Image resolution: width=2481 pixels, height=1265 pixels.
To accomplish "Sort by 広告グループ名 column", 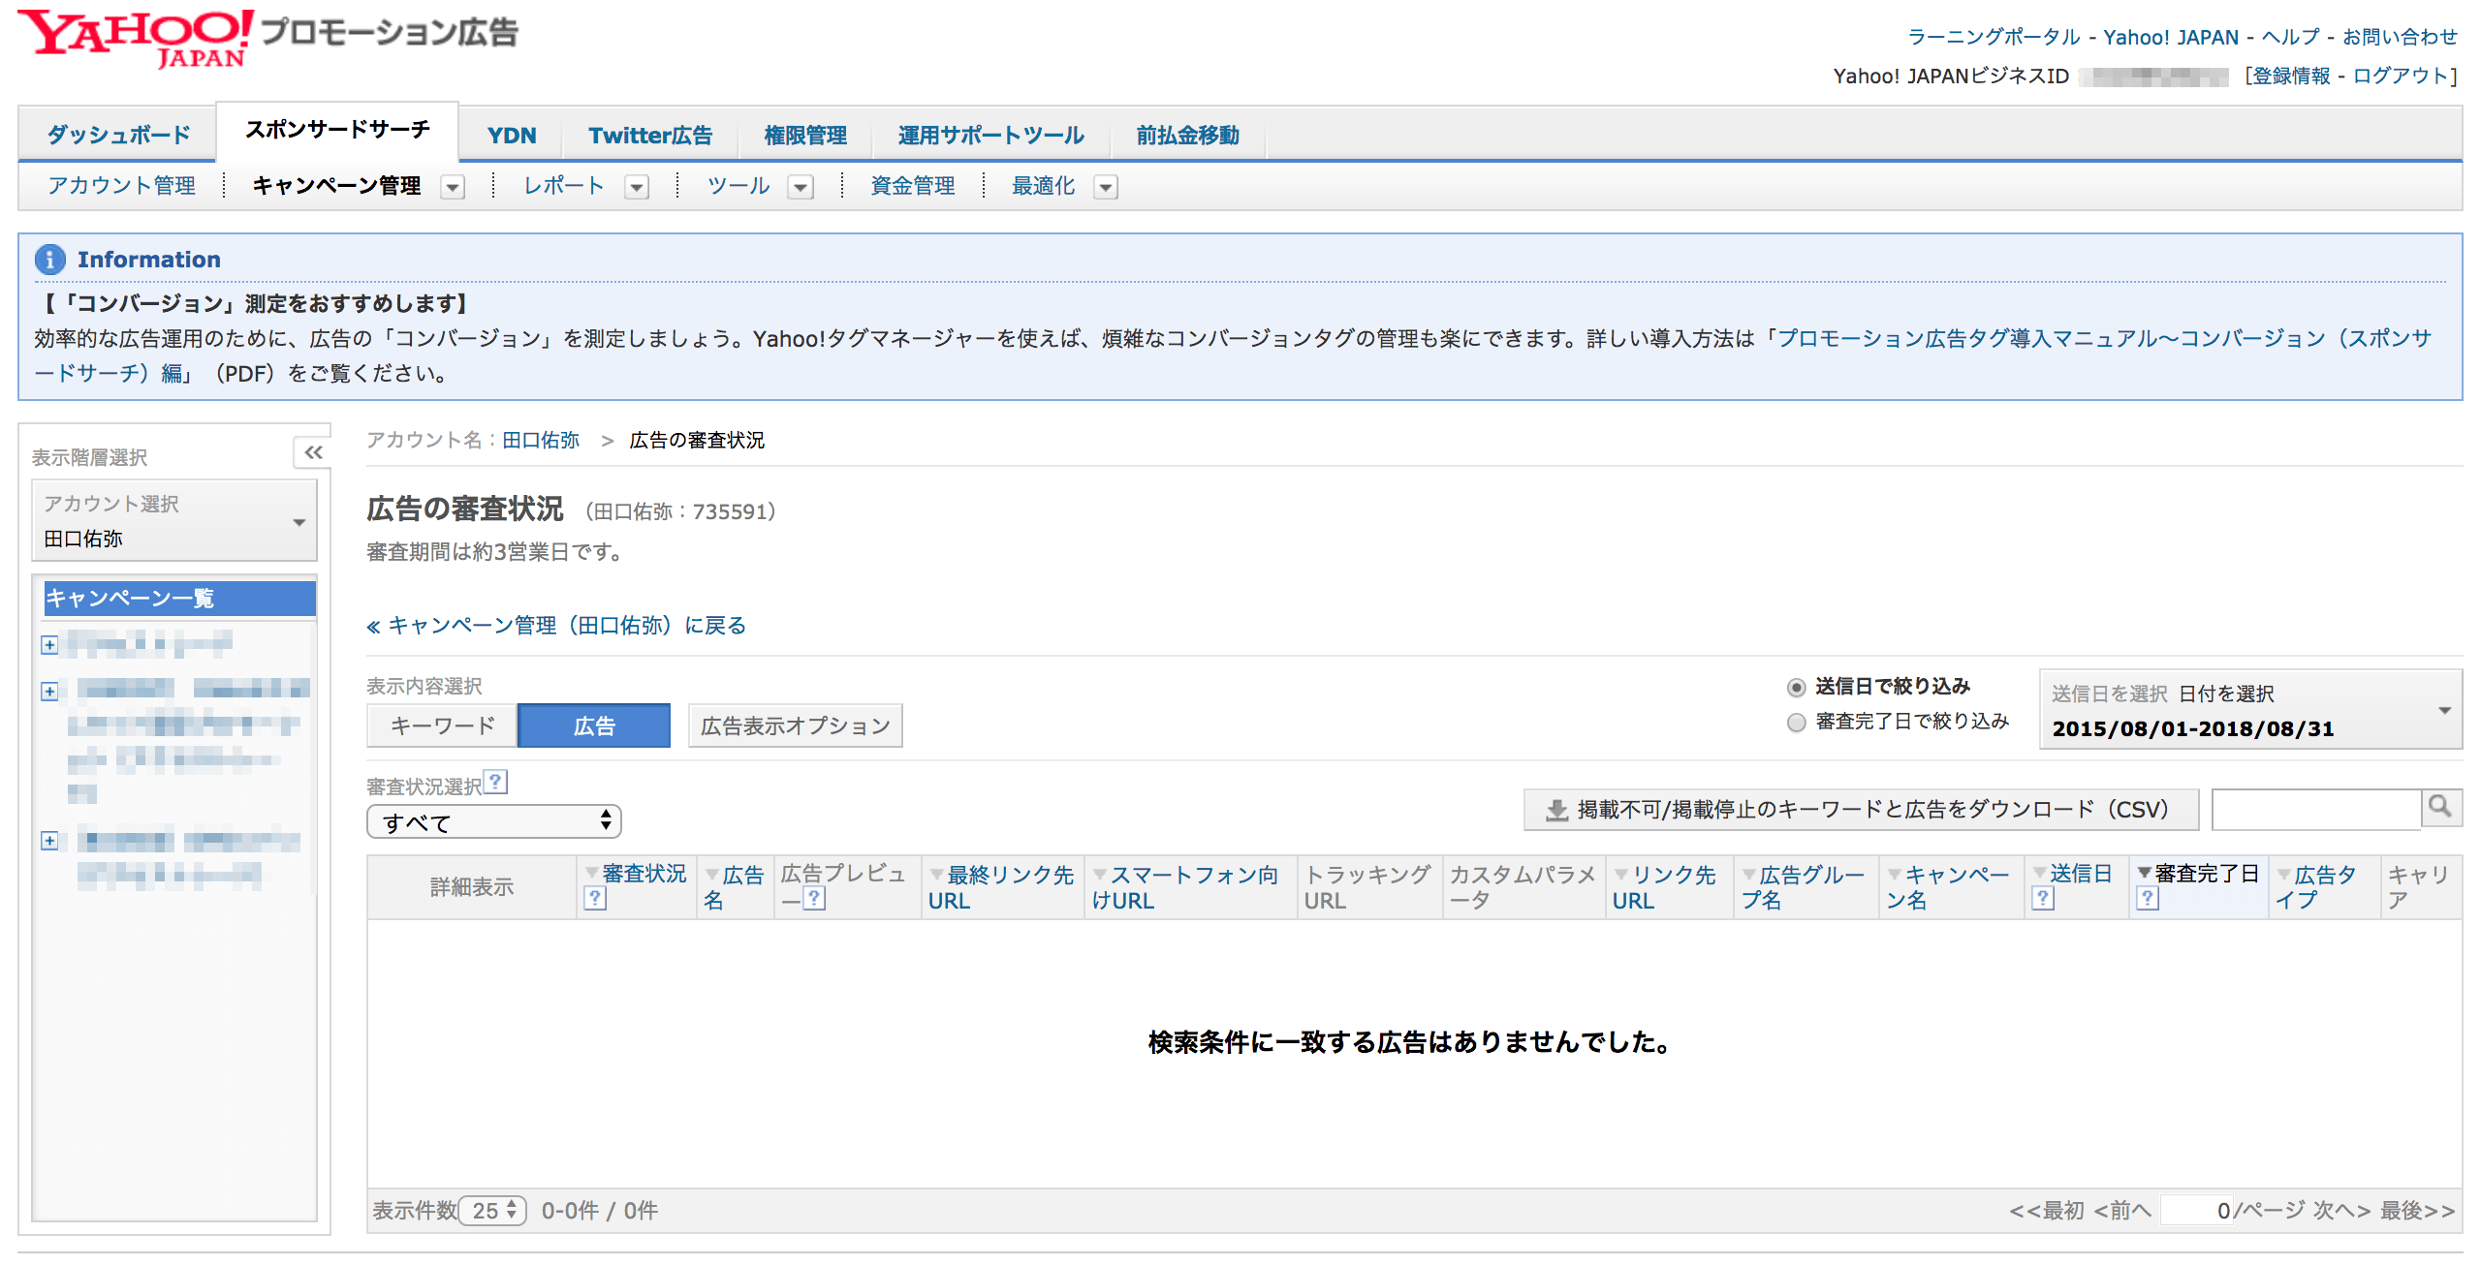I will click(x=1803, y=887).
